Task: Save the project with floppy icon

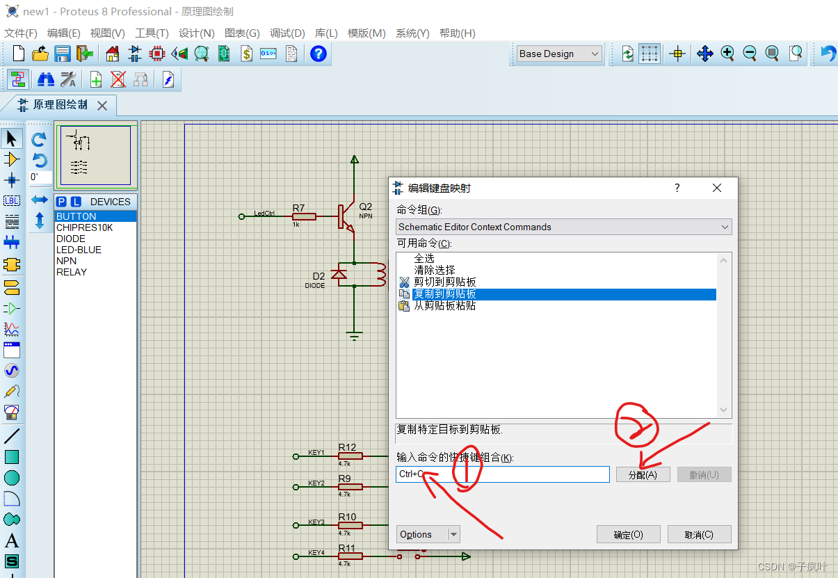Action: tap(63, 54)
